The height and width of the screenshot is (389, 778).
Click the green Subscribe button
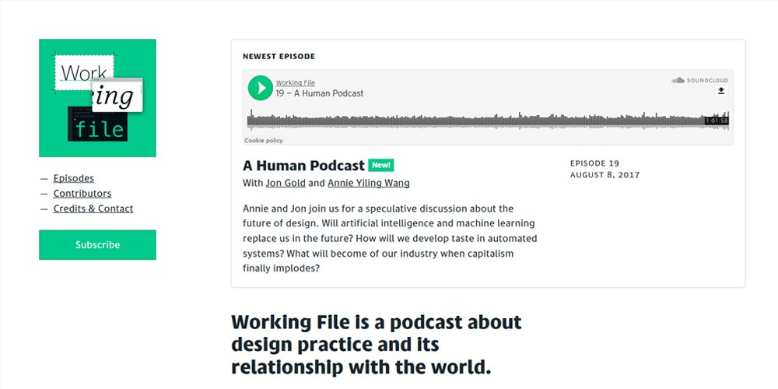(97, 244)
